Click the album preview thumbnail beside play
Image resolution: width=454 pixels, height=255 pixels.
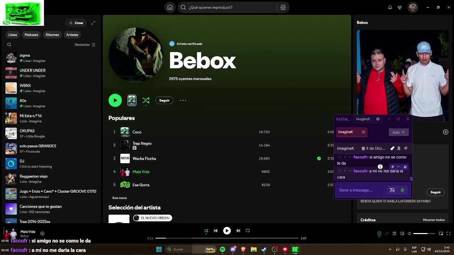[132, 100]
